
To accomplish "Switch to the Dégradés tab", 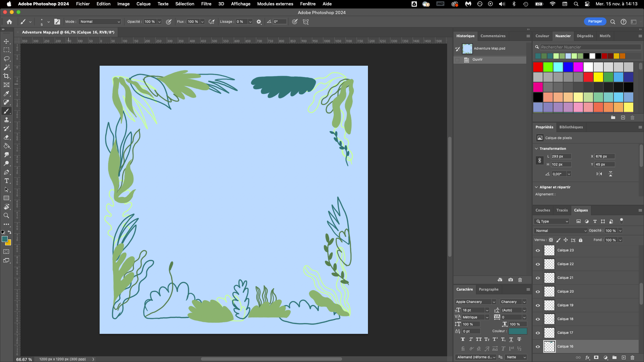I will pos(585,36).
